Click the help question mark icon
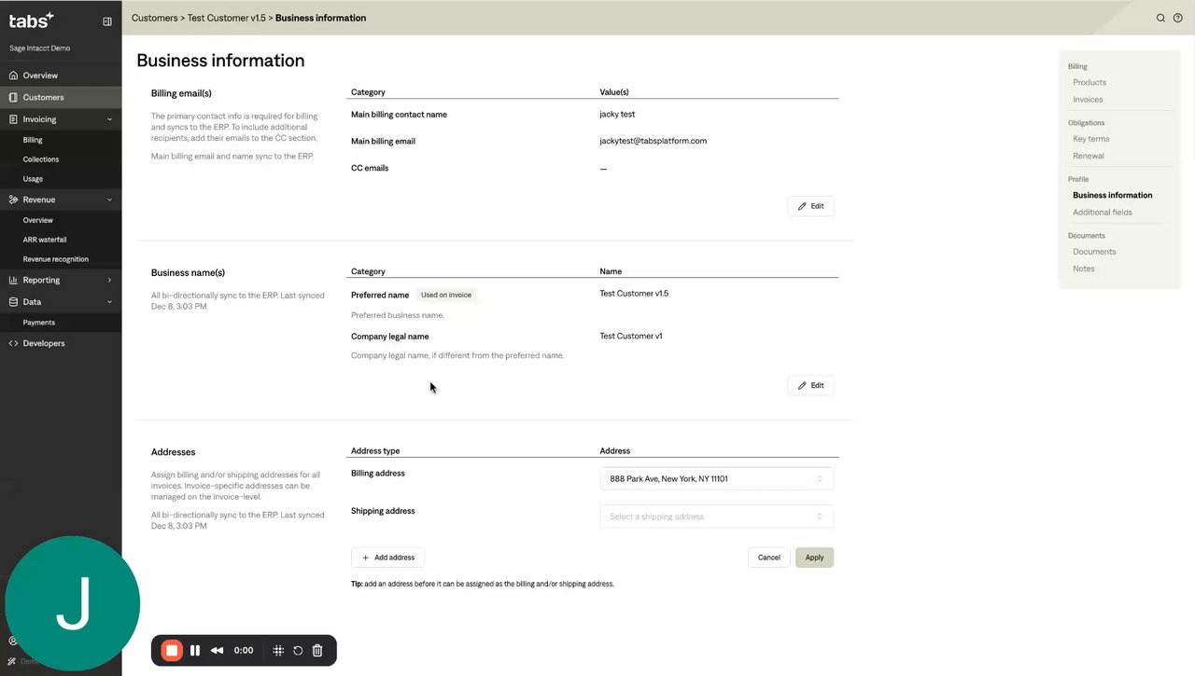This screenshot has height=676, width=1195. (1178, 18)
